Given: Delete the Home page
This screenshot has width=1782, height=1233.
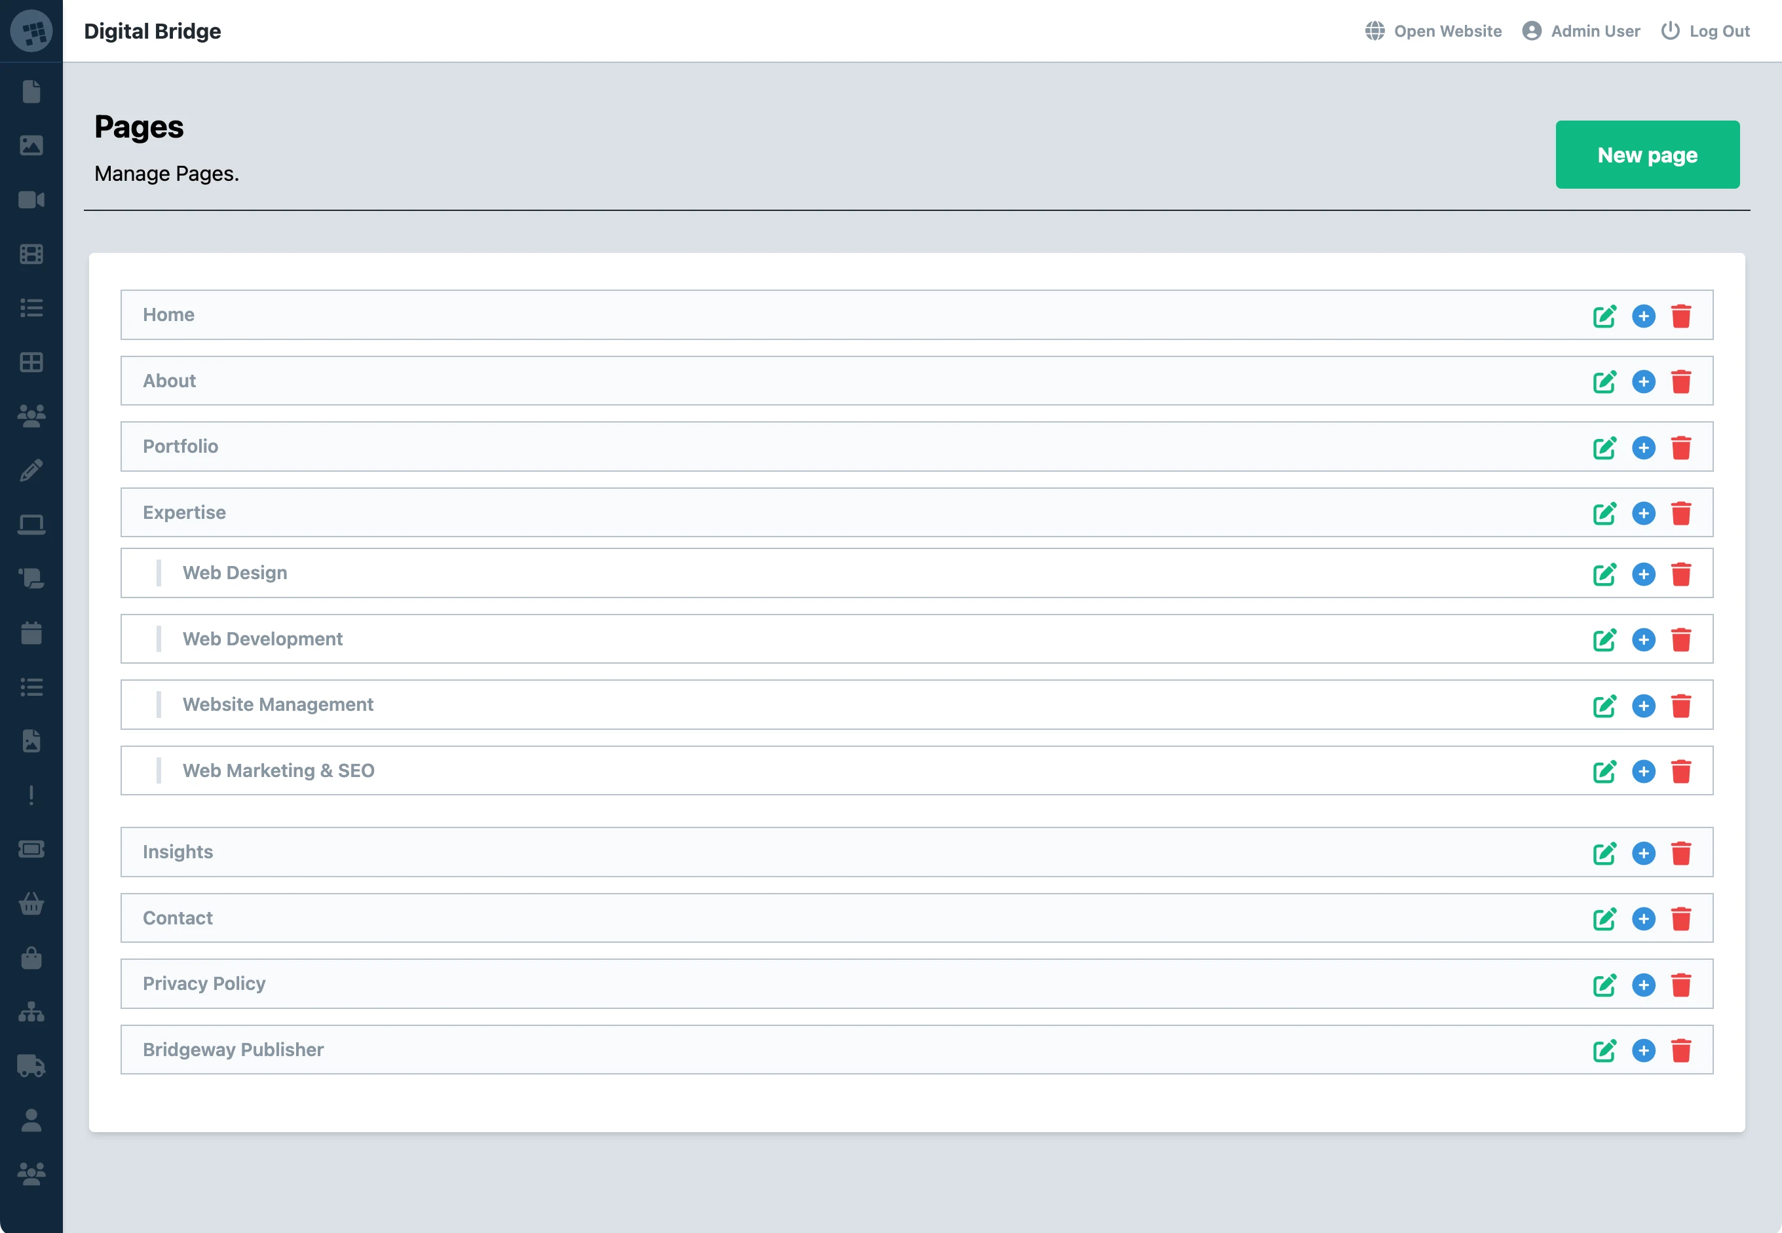Looking at the screenshot, I should tap(1681, 316).
